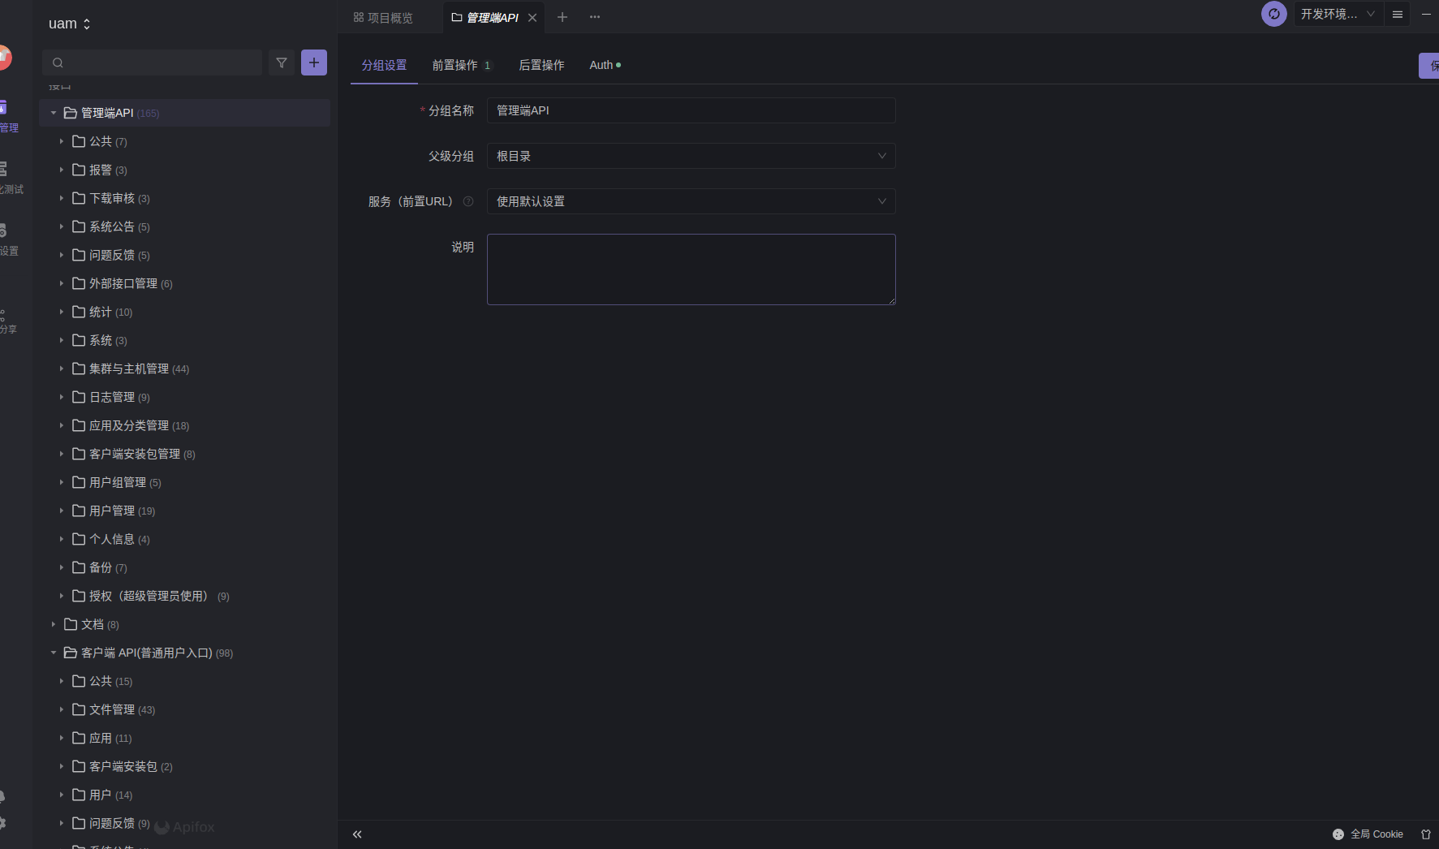This screenshot has height=849, width=1439.
Task: Expand the 用户管理 (19) folder arrow
Action: point(61,511)
